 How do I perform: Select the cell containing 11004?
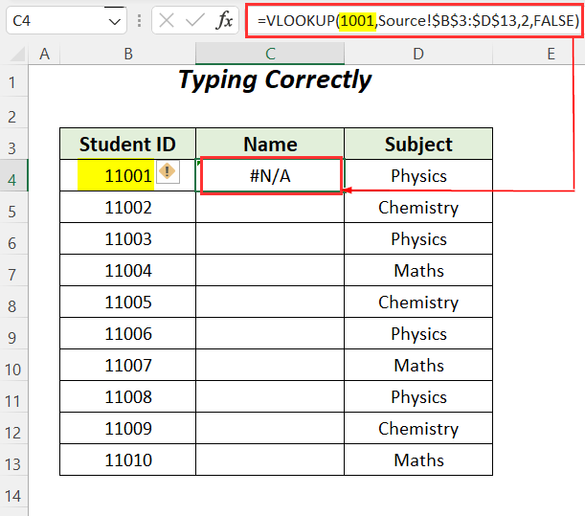(127, 270)
